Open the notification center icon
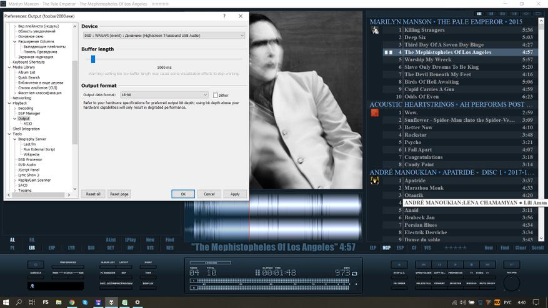The height and width of the screenshot is (308, 548). (536, 302)
